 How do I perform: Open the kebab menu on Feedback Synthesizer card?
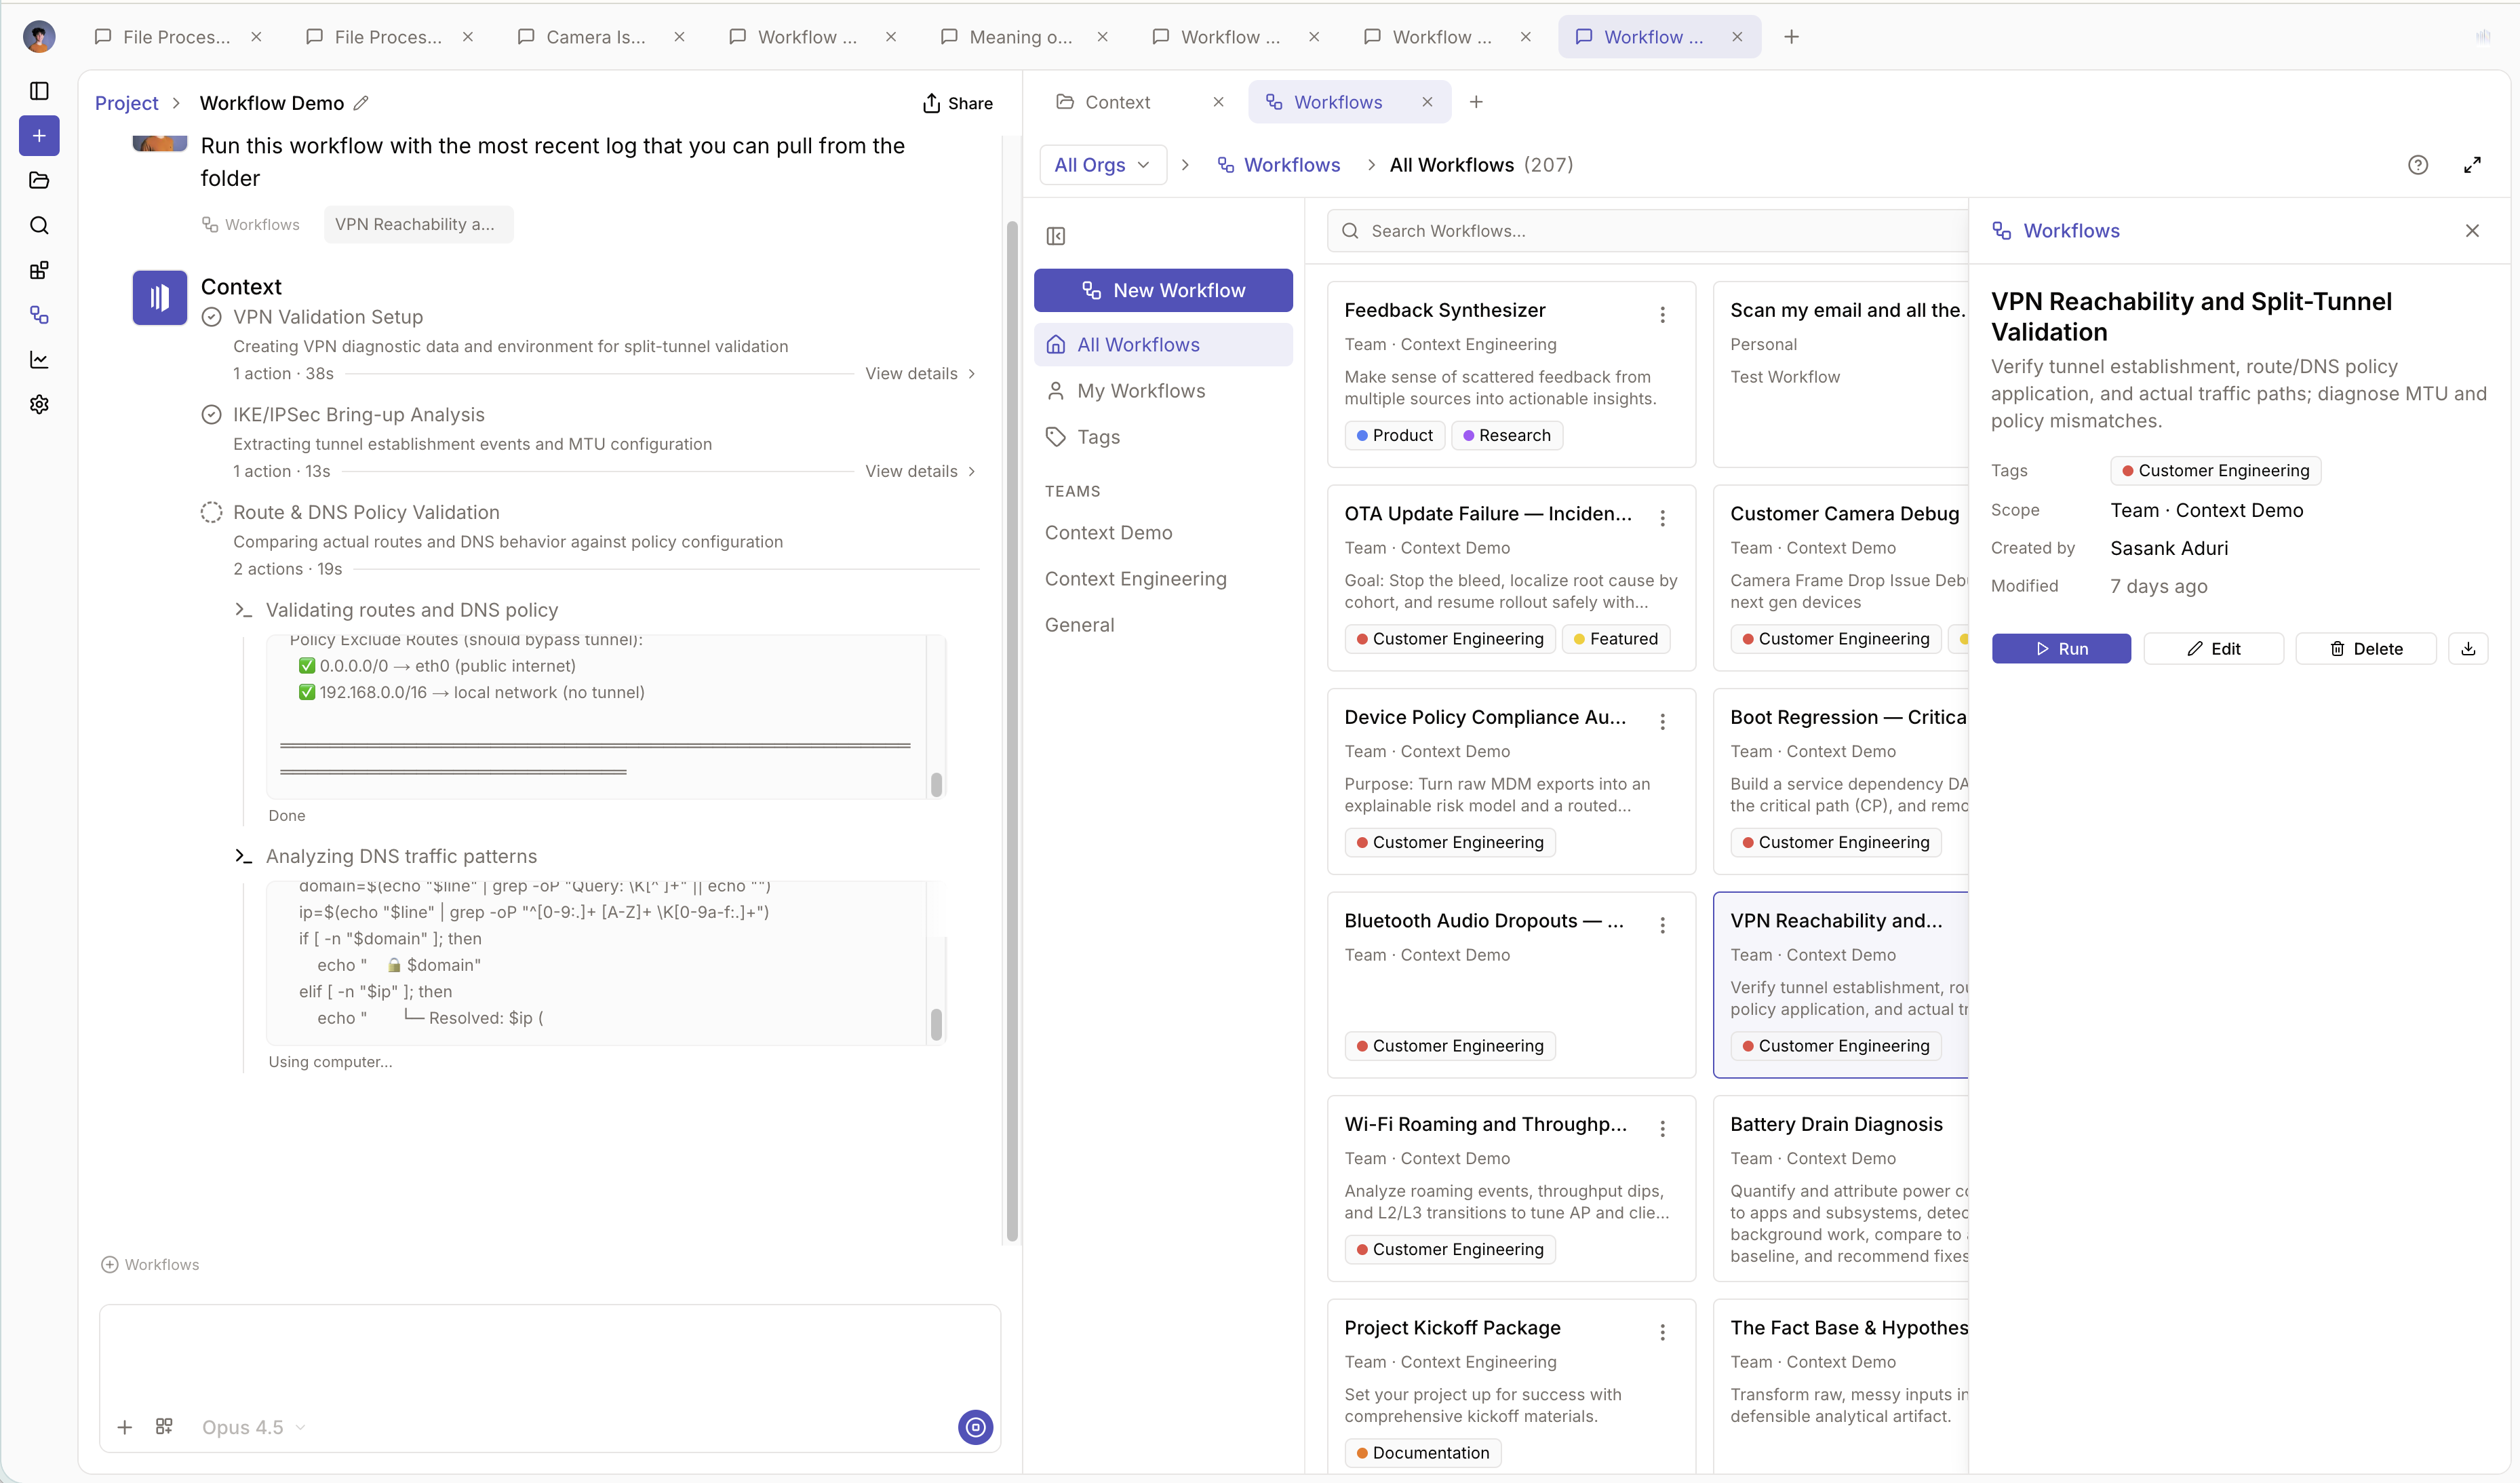[x=1663, y=314]
